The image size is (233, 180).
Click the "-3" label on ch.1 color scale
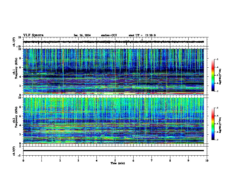point(217,59)
